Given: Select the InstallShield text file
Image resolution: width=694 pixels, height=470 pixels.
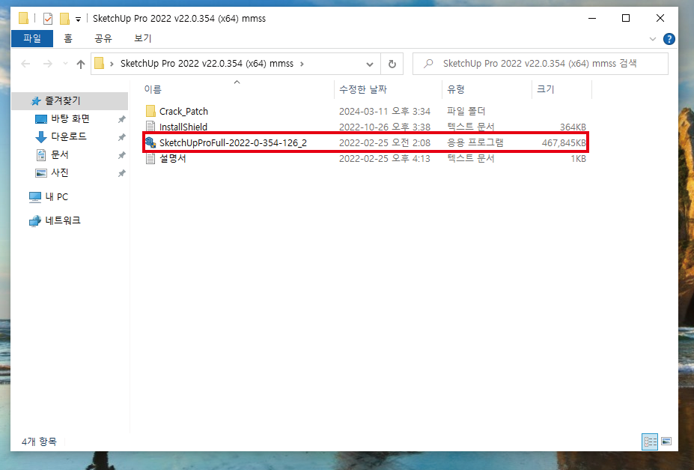Looking at the screenshot, I should (x=183, y=127).
